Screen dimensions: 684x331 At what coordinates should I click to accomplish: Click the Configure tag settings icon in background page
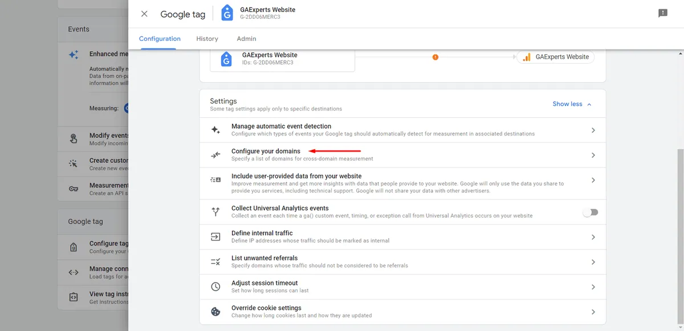pyautogui.click(x=74, y=247)
